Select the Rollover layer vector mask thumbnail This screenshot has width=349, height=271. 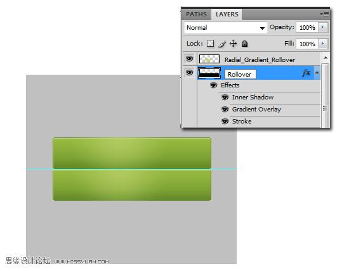tap(209, 73)
